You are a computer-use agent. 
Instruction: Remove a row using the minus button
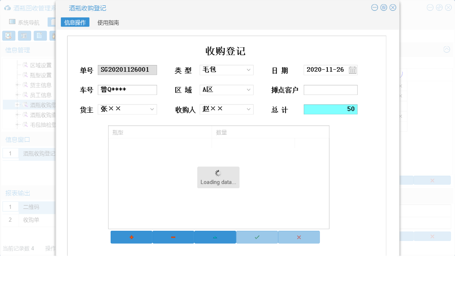(173, 237)
